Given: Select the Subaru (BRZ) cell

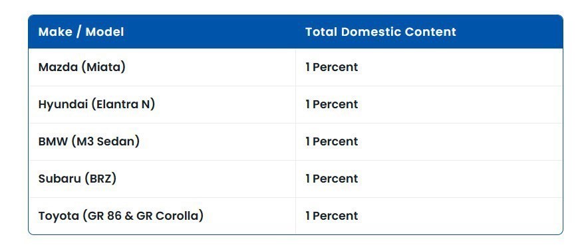Looking at the screenshot, I should [x=162, y=179].
